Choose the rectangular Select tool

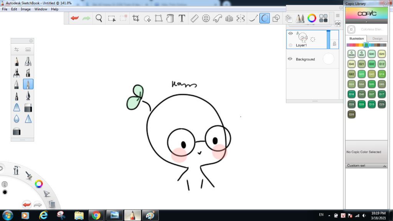coord(112,18)
